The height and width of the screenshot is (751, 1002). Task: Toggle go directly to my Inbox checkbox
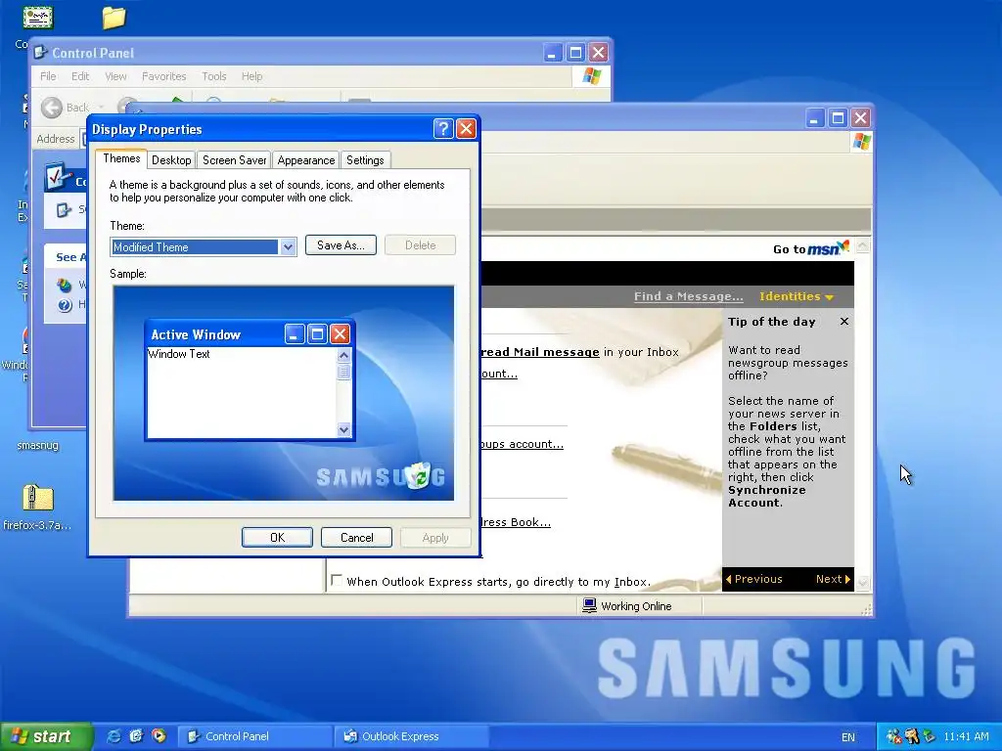[x=337, y=580]
